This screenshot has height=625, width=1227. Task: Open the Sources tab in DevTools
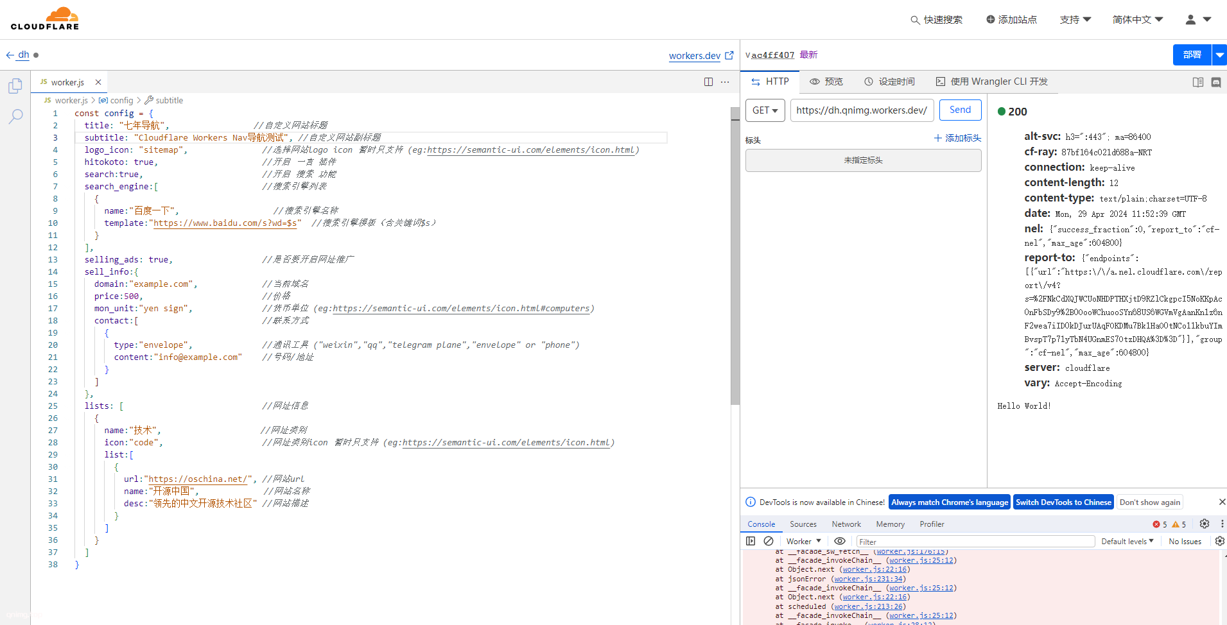(x=803, y=524)
